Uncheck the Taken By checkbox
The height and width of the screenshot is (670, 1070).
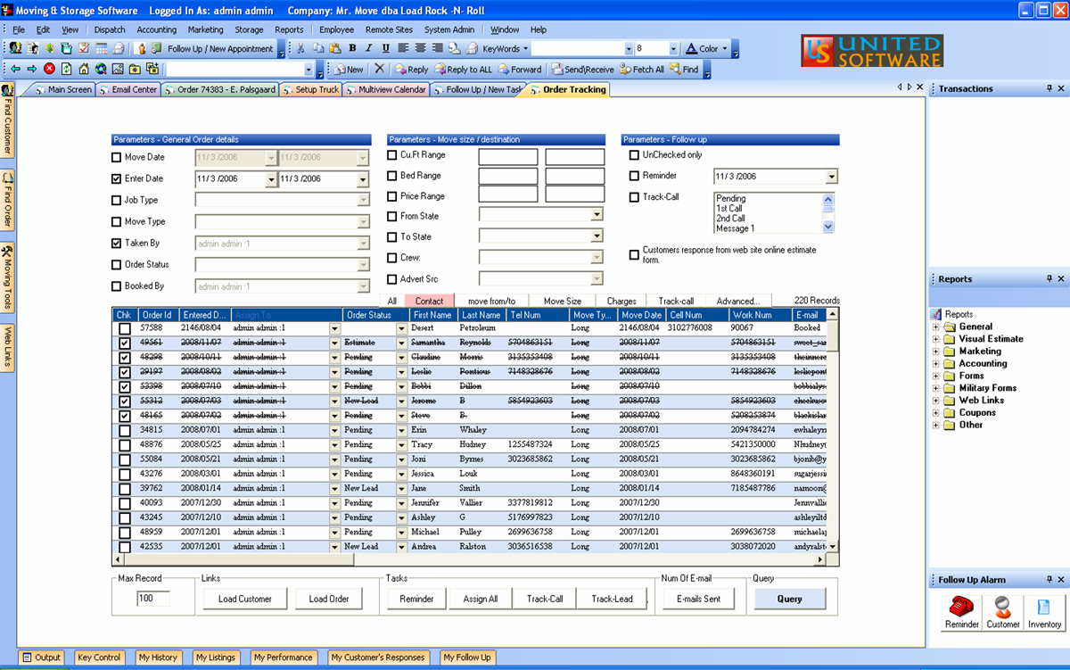point(117,244)
